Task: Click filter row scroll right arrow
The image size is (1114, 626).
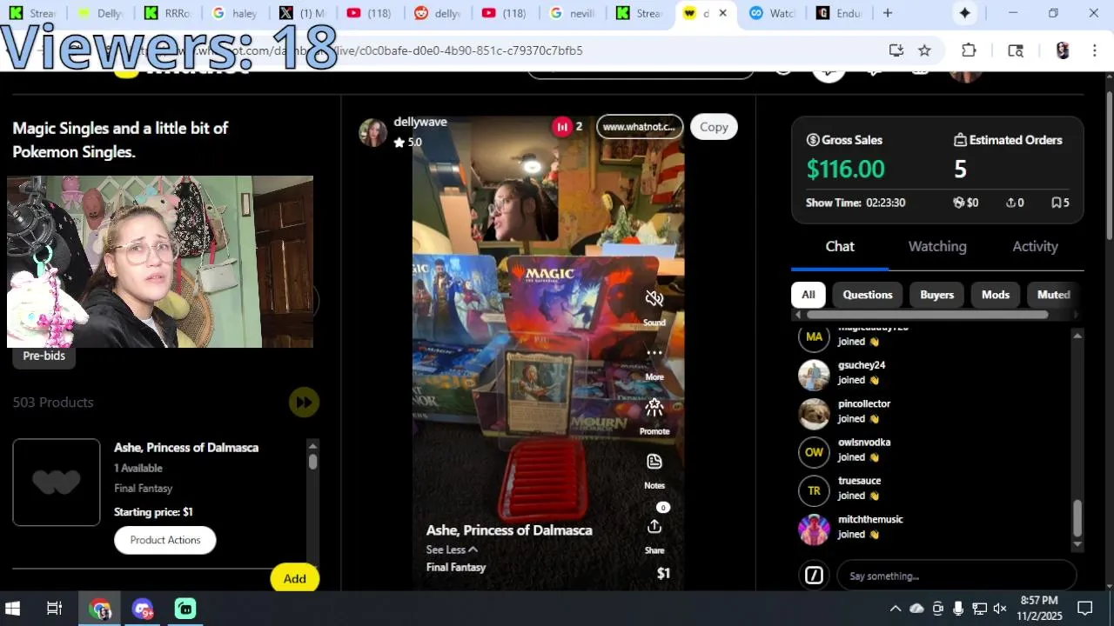Action: pyautogui.click(x=1077, y=315)
